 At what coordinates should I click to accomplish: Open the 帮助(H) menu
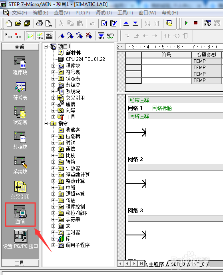(x=170, y=13)
